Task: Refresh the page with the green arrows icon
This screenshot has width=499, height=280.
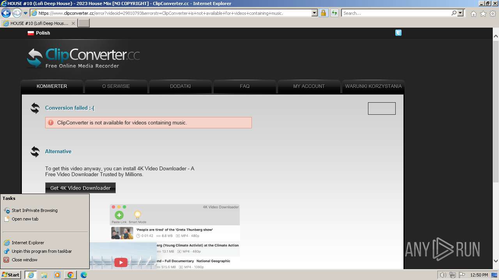Action: coord(334,13)
